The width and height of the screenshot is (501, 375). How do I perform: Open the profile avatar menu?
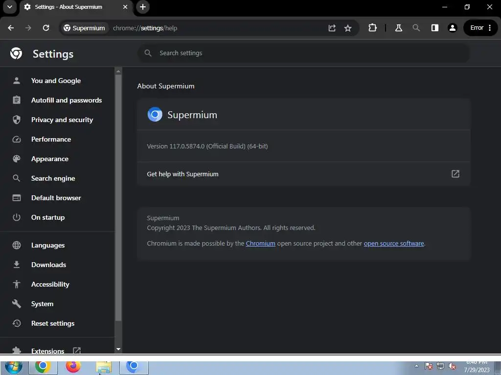(x=453, y=28)
